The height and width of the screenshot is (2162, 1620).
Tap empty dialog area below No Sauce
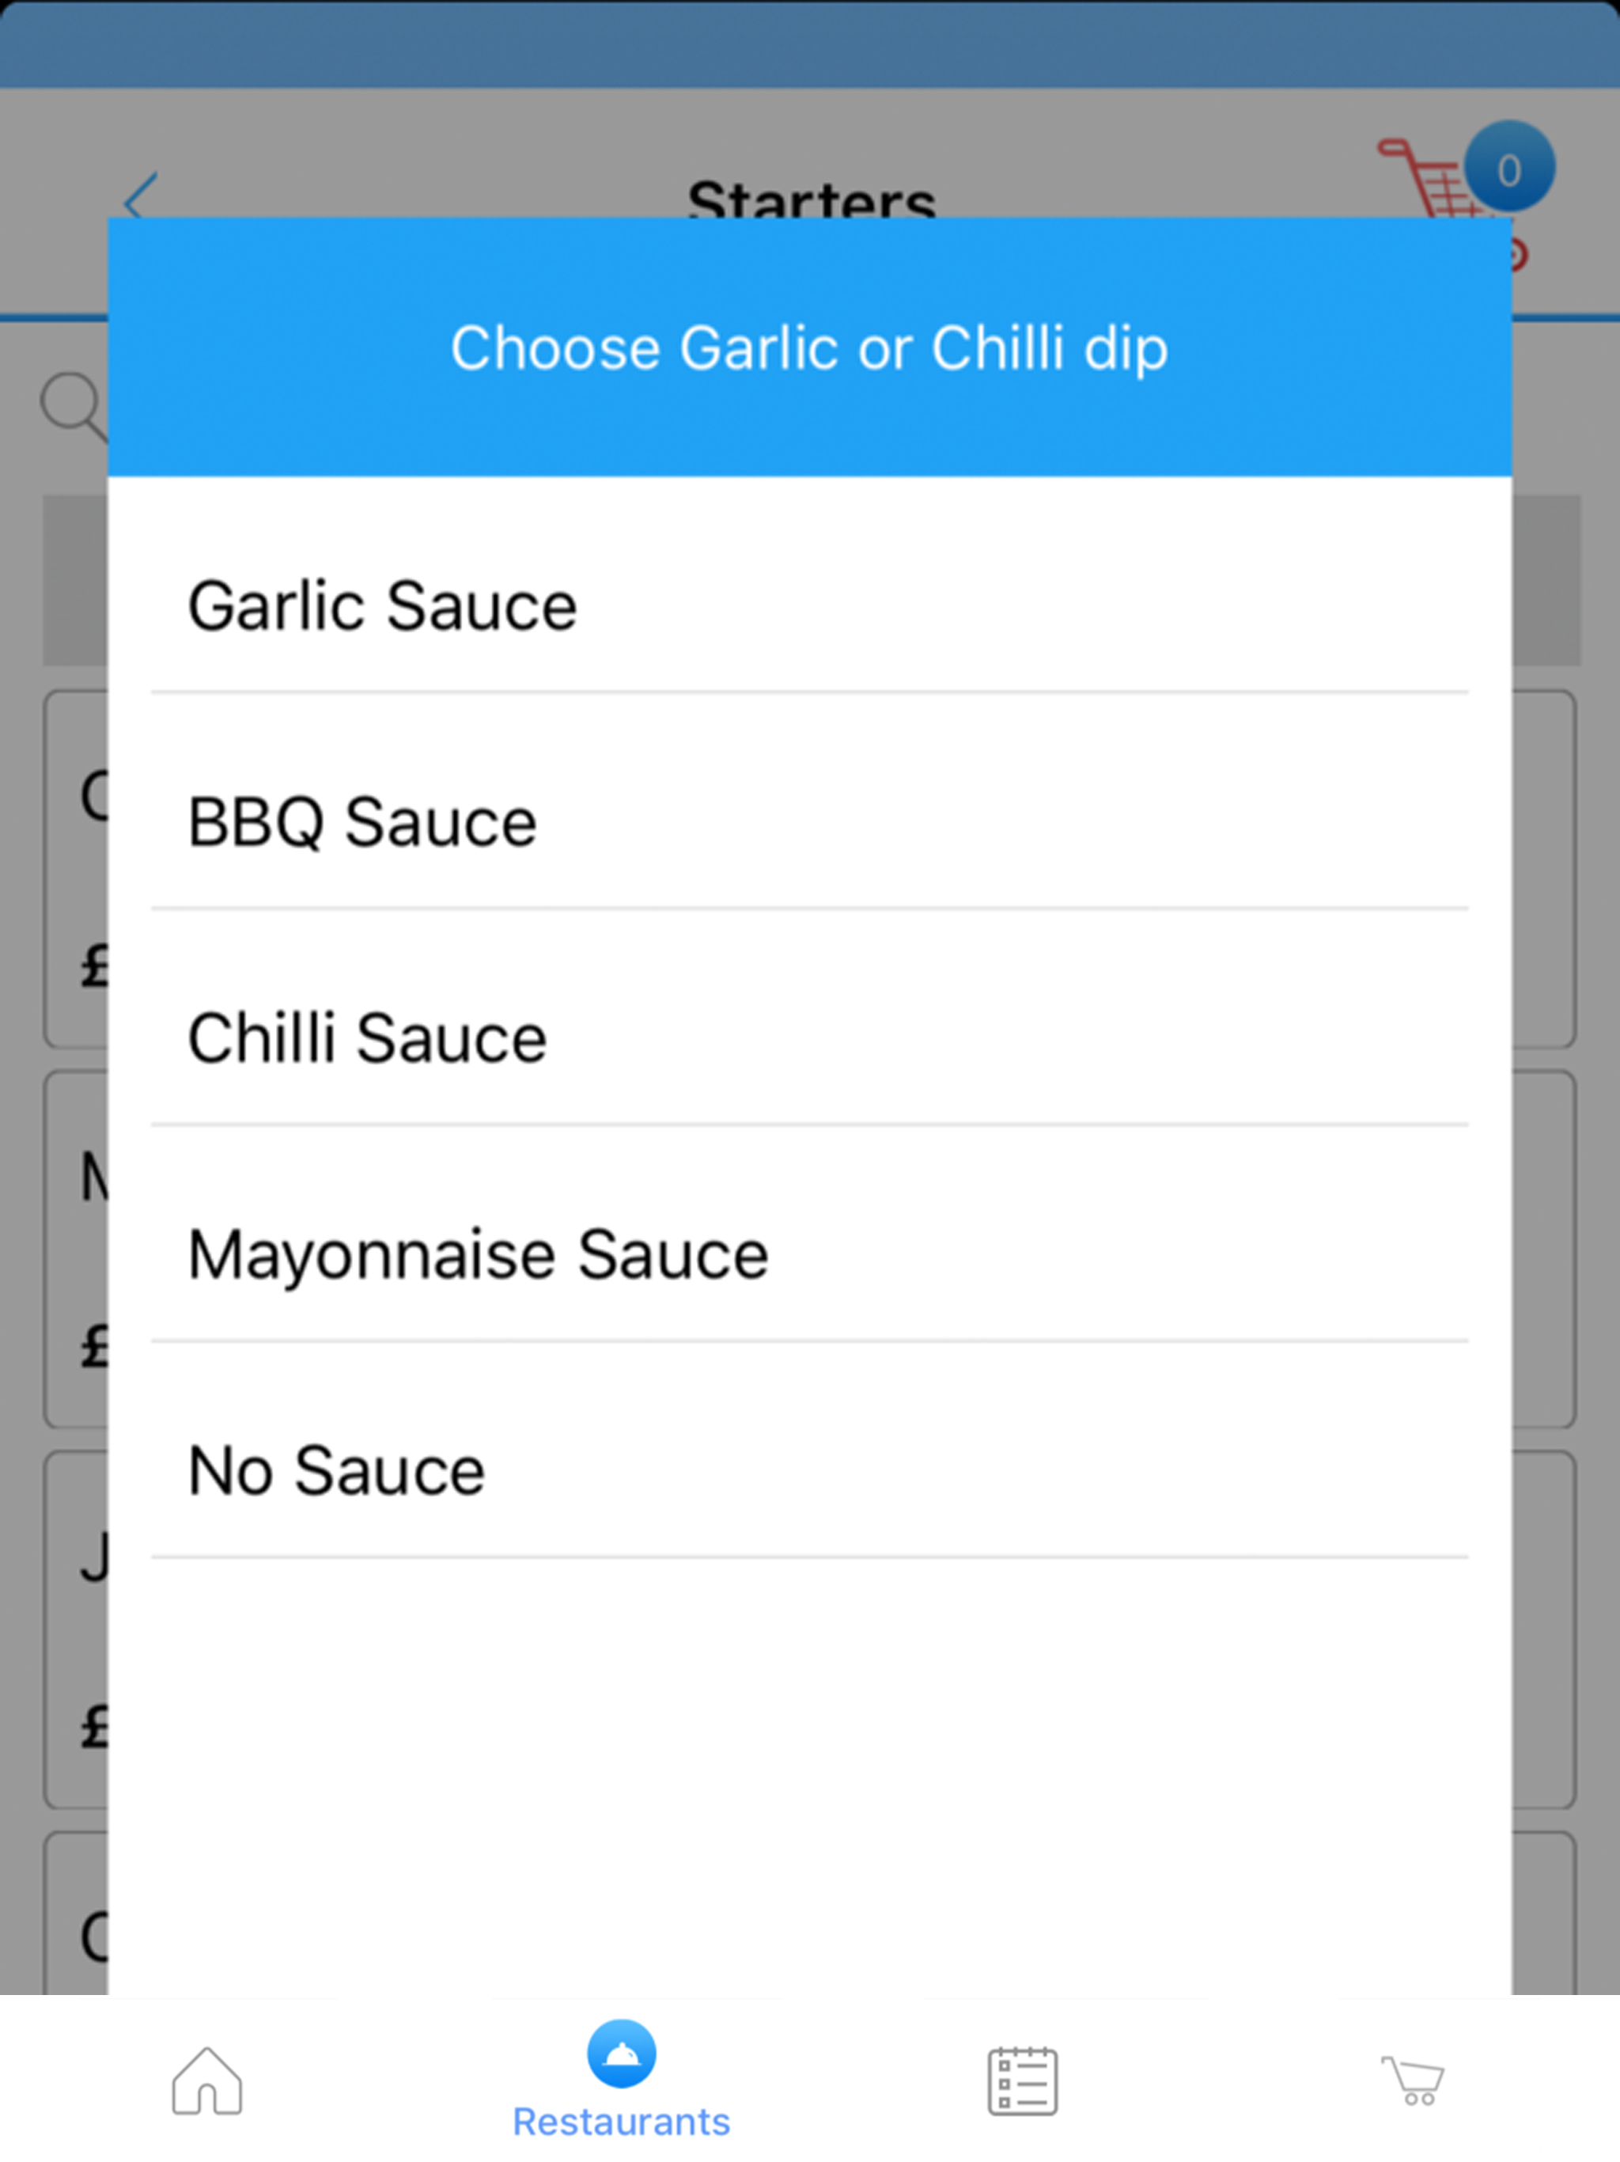(x=809, y=1774)
